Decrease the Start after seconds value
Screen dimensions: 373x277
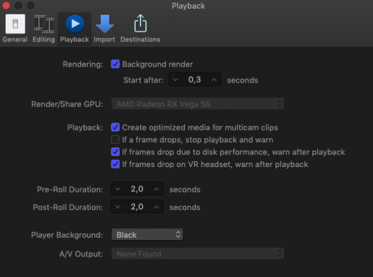pos(176,80)
